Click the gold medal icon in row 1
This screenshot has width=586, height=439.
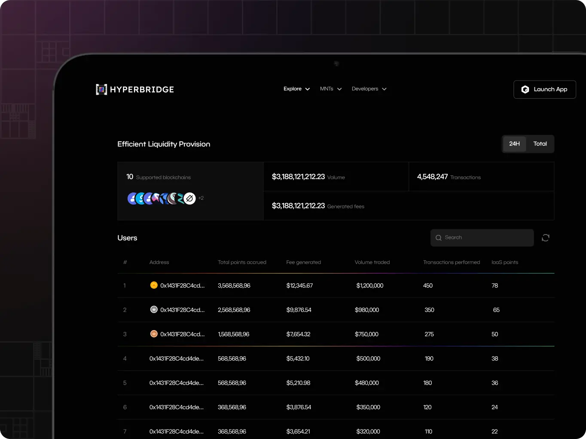tap(154, 285)
